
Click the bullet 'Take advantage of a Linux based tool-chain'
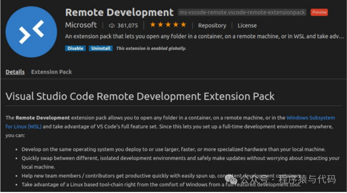click(x=161, y=185)
